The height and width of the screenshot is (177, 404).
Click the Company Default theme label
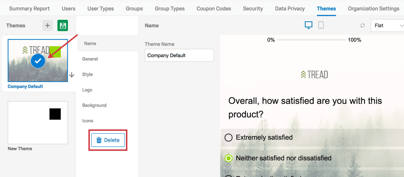pos(25,87)
